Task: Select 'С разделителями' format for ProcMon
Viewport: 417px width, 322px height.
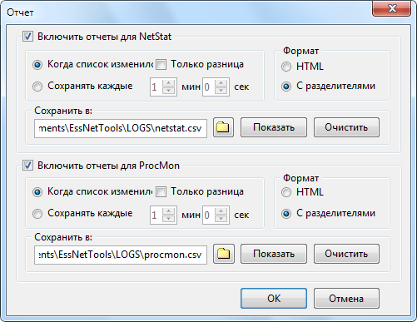Action: [286, 214]
